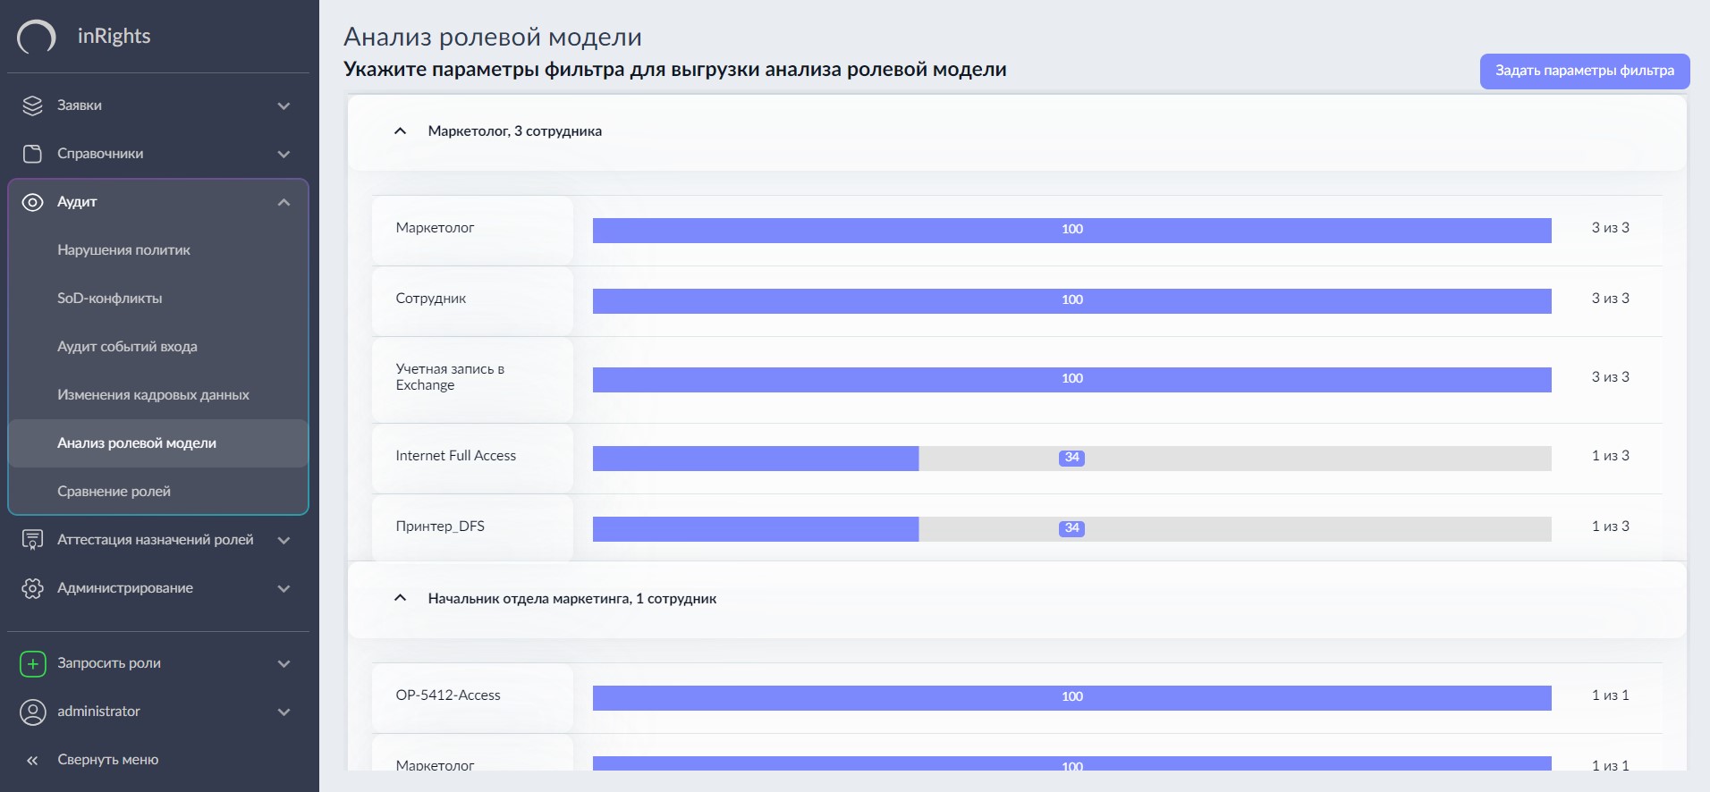Select SoD-конфликты in the sidebar
Screen dimensions: 1710x792
[x=109, y=299]
